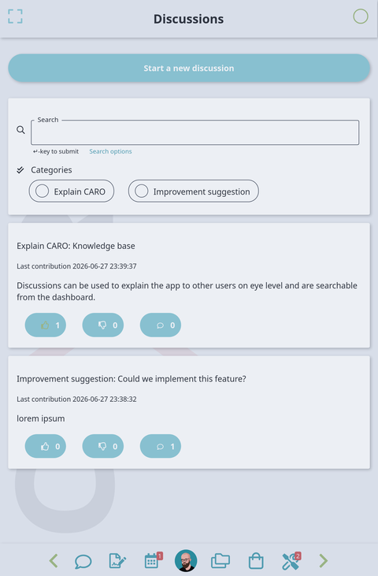Navigate right with the bottom chevron arrow
Screen dimensions: 378x576
(324, 561)
